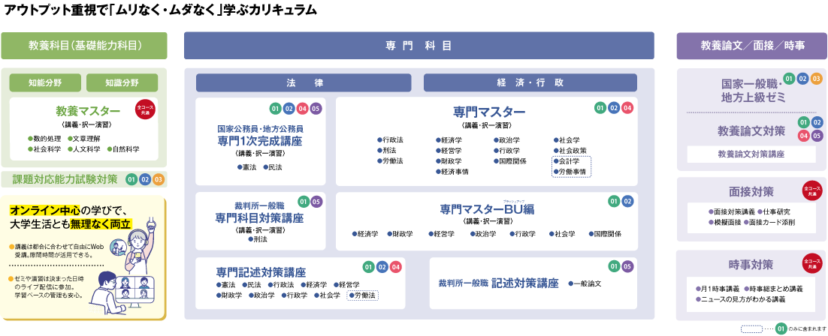Switch to the 法律 section tab
828x336 pixels.
pos(304,82)
